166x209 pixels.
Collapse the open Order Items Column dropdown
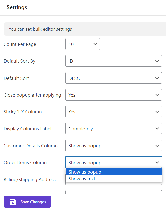(x=114, y=162)
